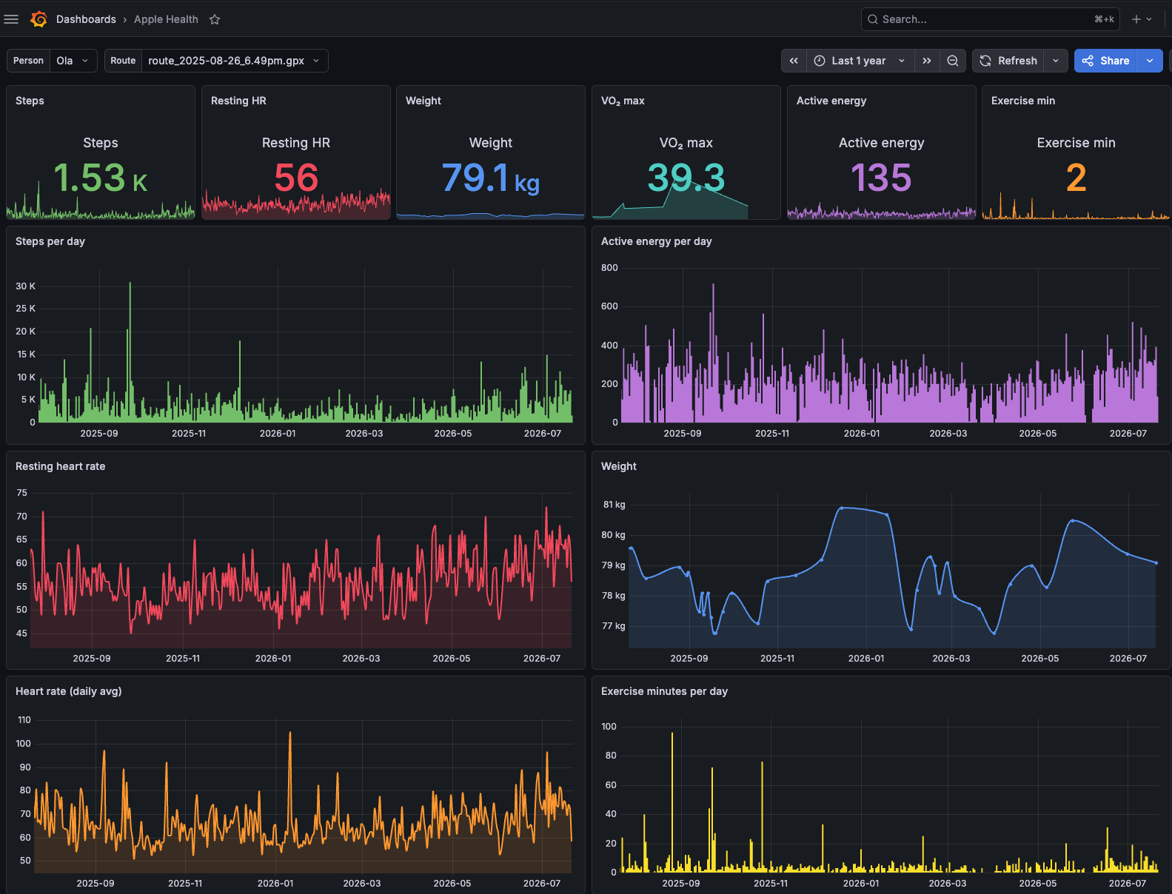Open the Steps per day panel title

point(50,241)
